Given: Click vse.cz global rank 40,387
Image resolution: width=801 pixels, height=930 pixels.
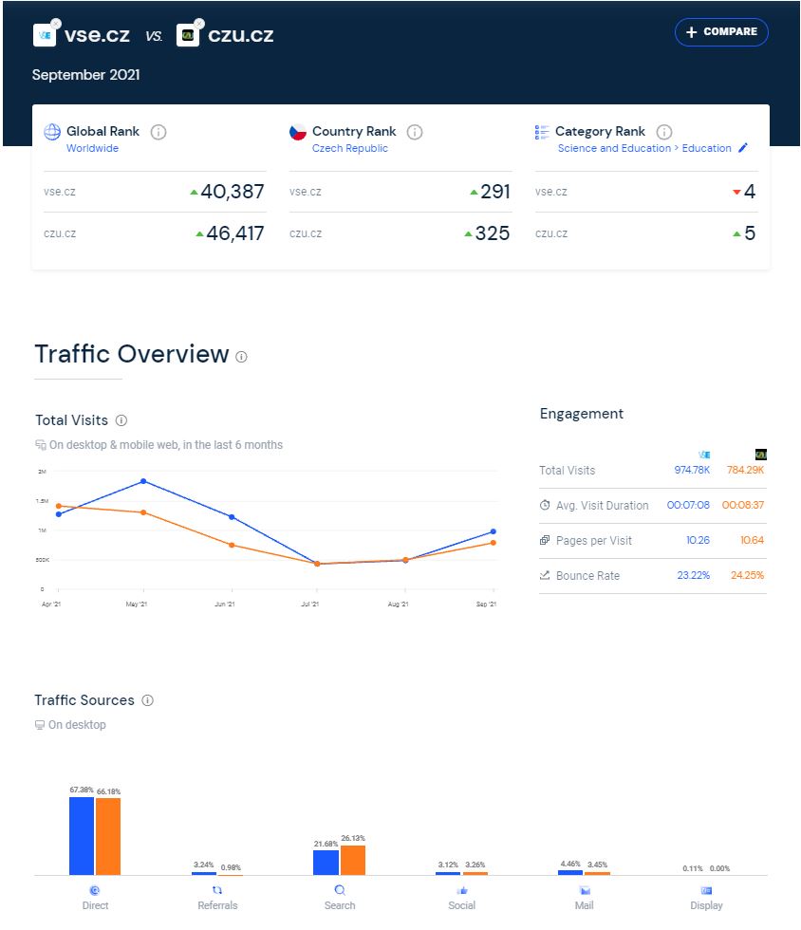Looking at the screenshot, I should tap(232, 192).
